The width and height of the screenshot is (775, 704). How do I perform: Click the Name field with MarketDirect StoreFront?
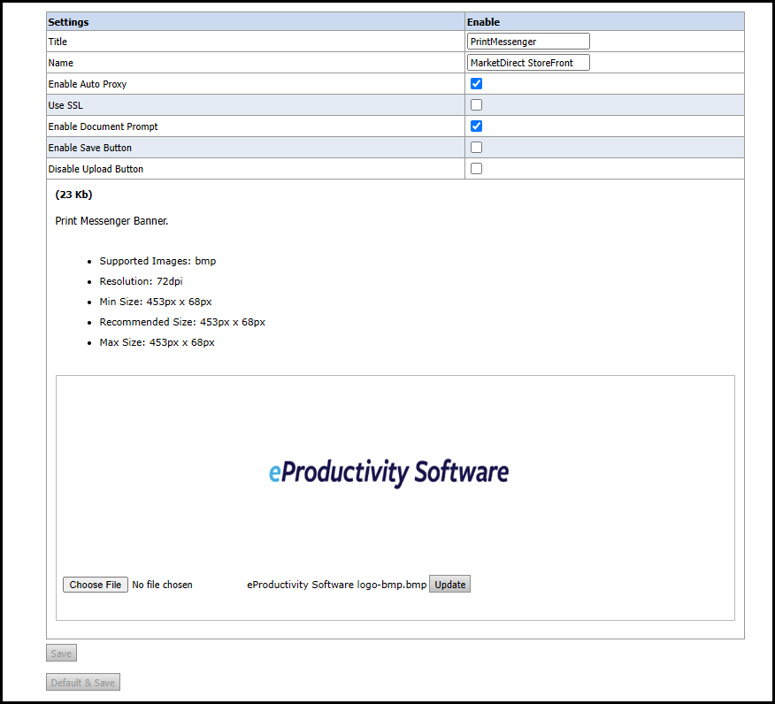[528, 63]
